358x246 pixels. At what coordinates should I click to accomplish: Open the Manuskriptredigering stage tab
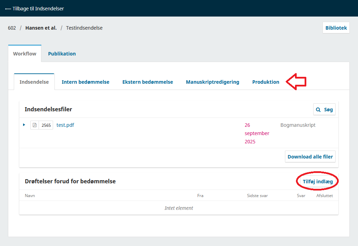[x=212, y=82]
